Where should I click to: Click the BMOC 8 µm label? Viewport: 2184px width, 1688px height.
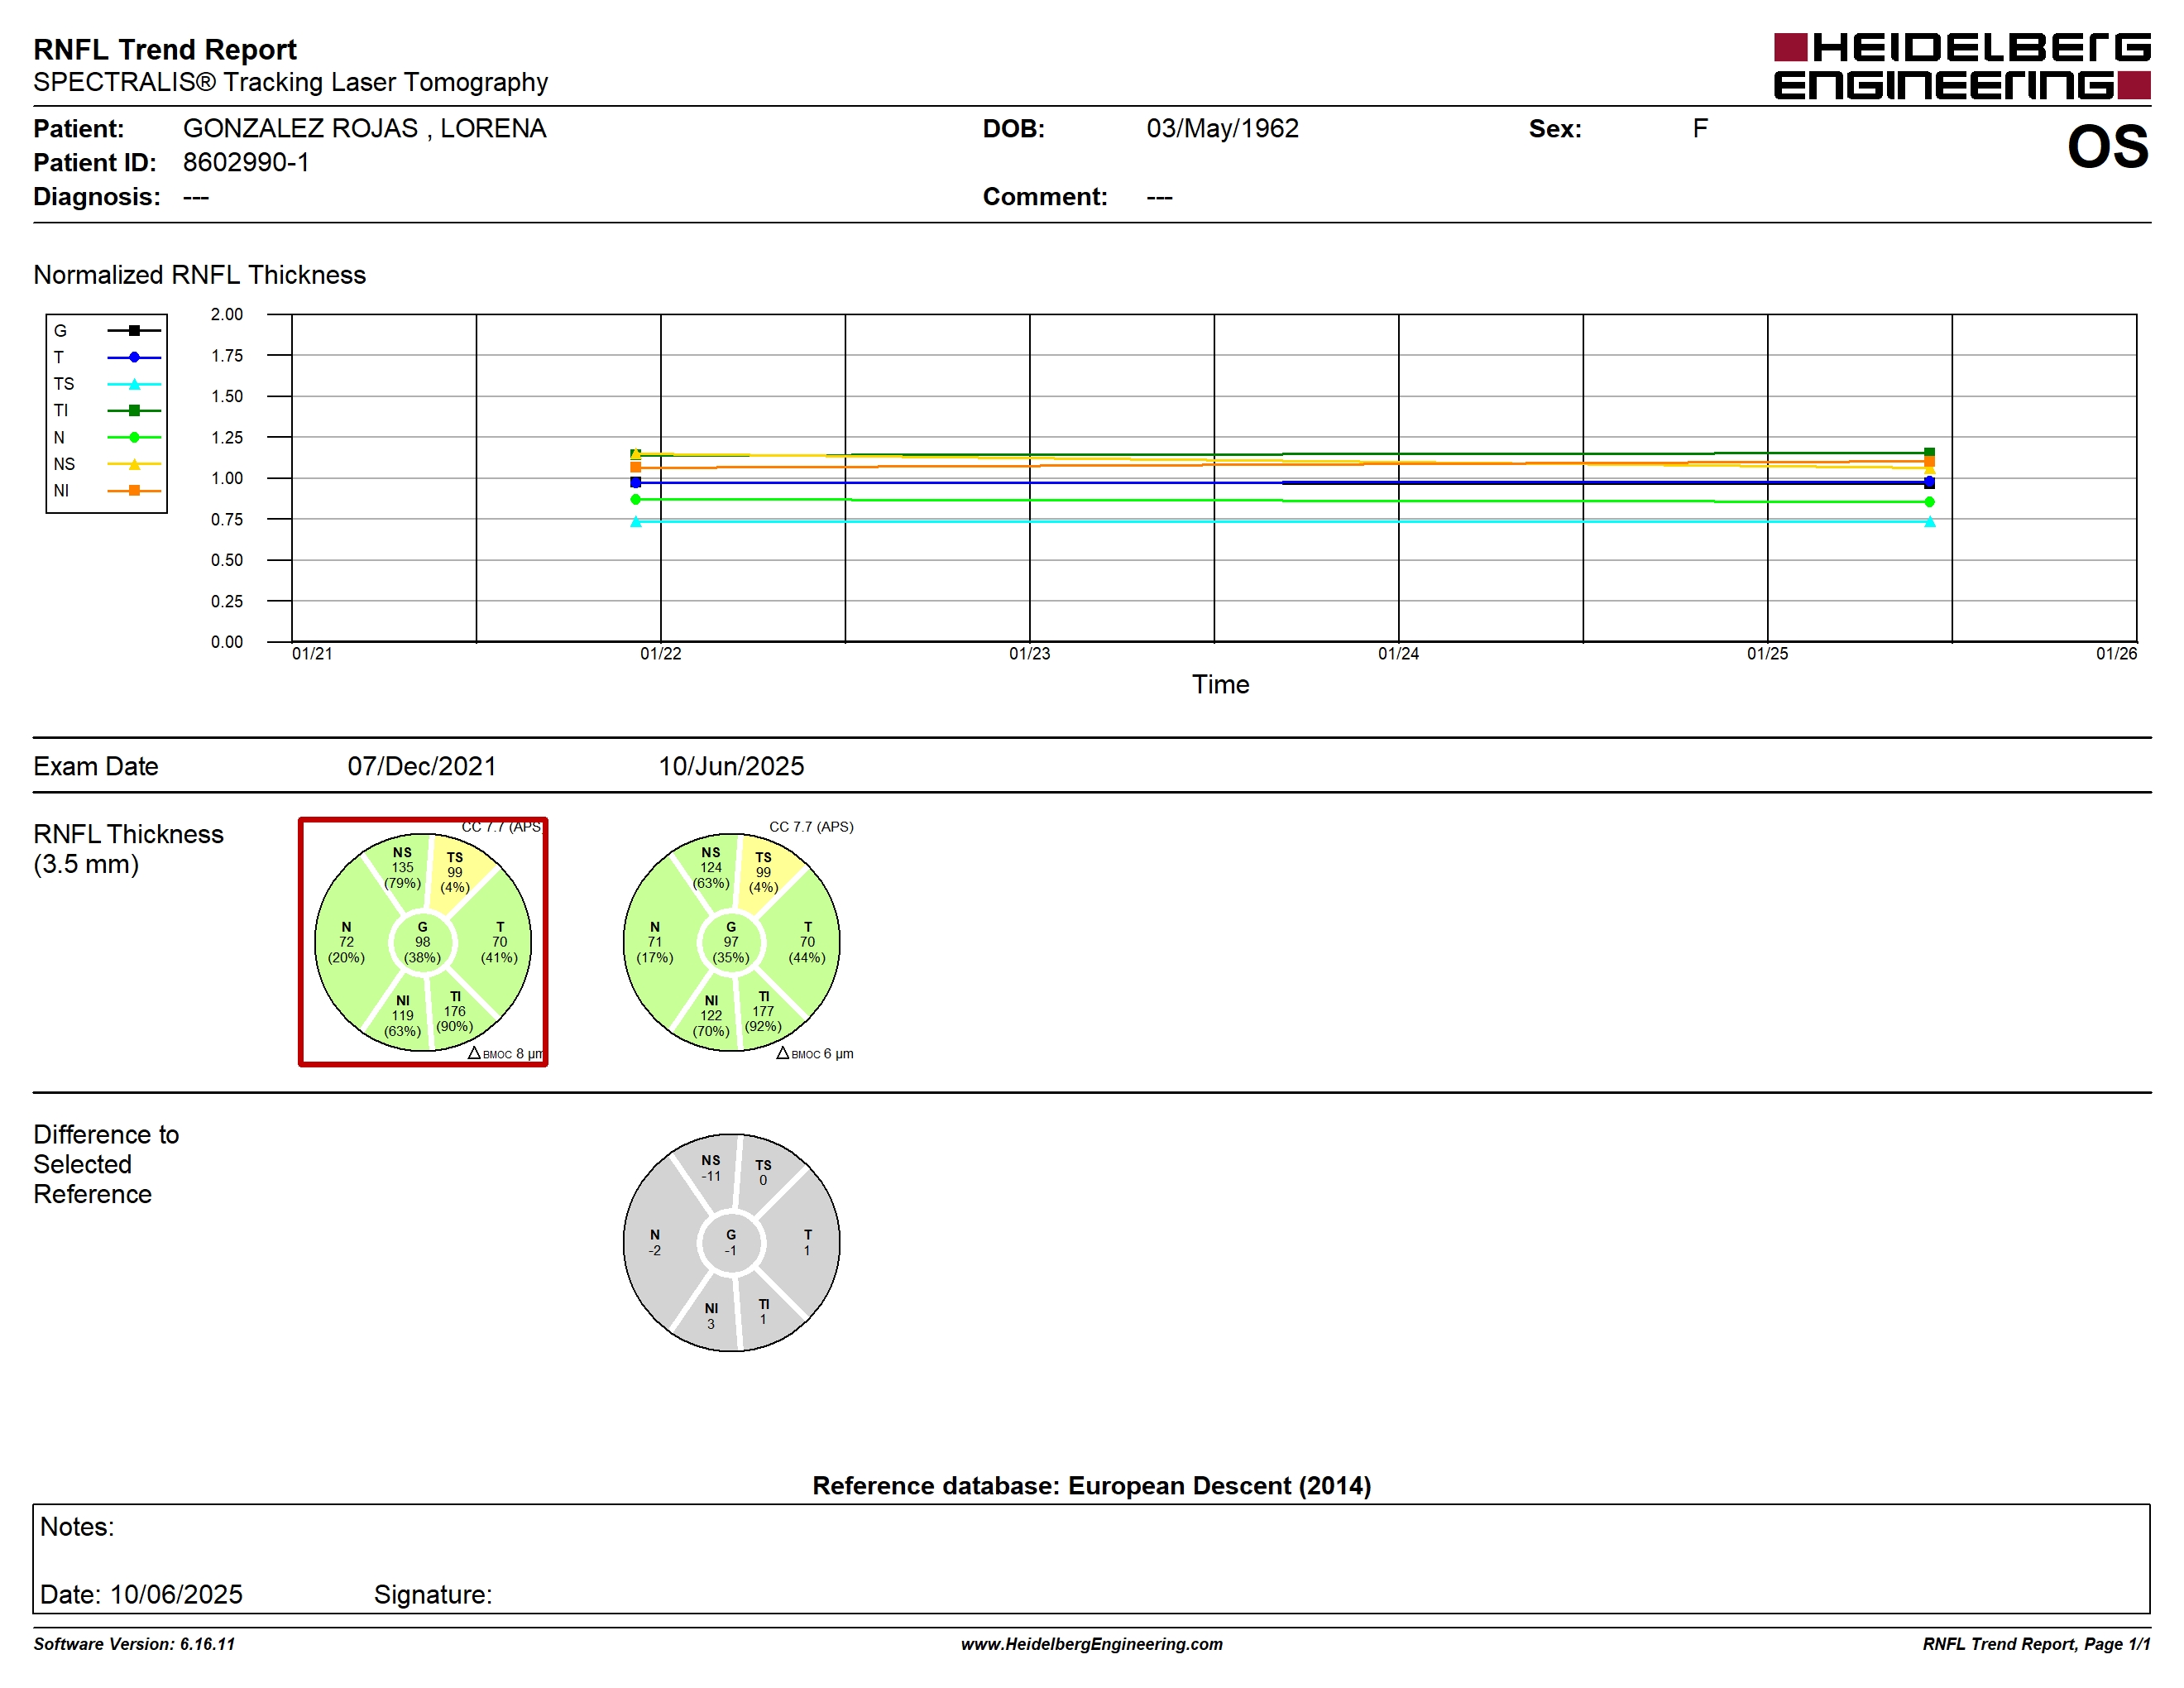pos(505,1053)
